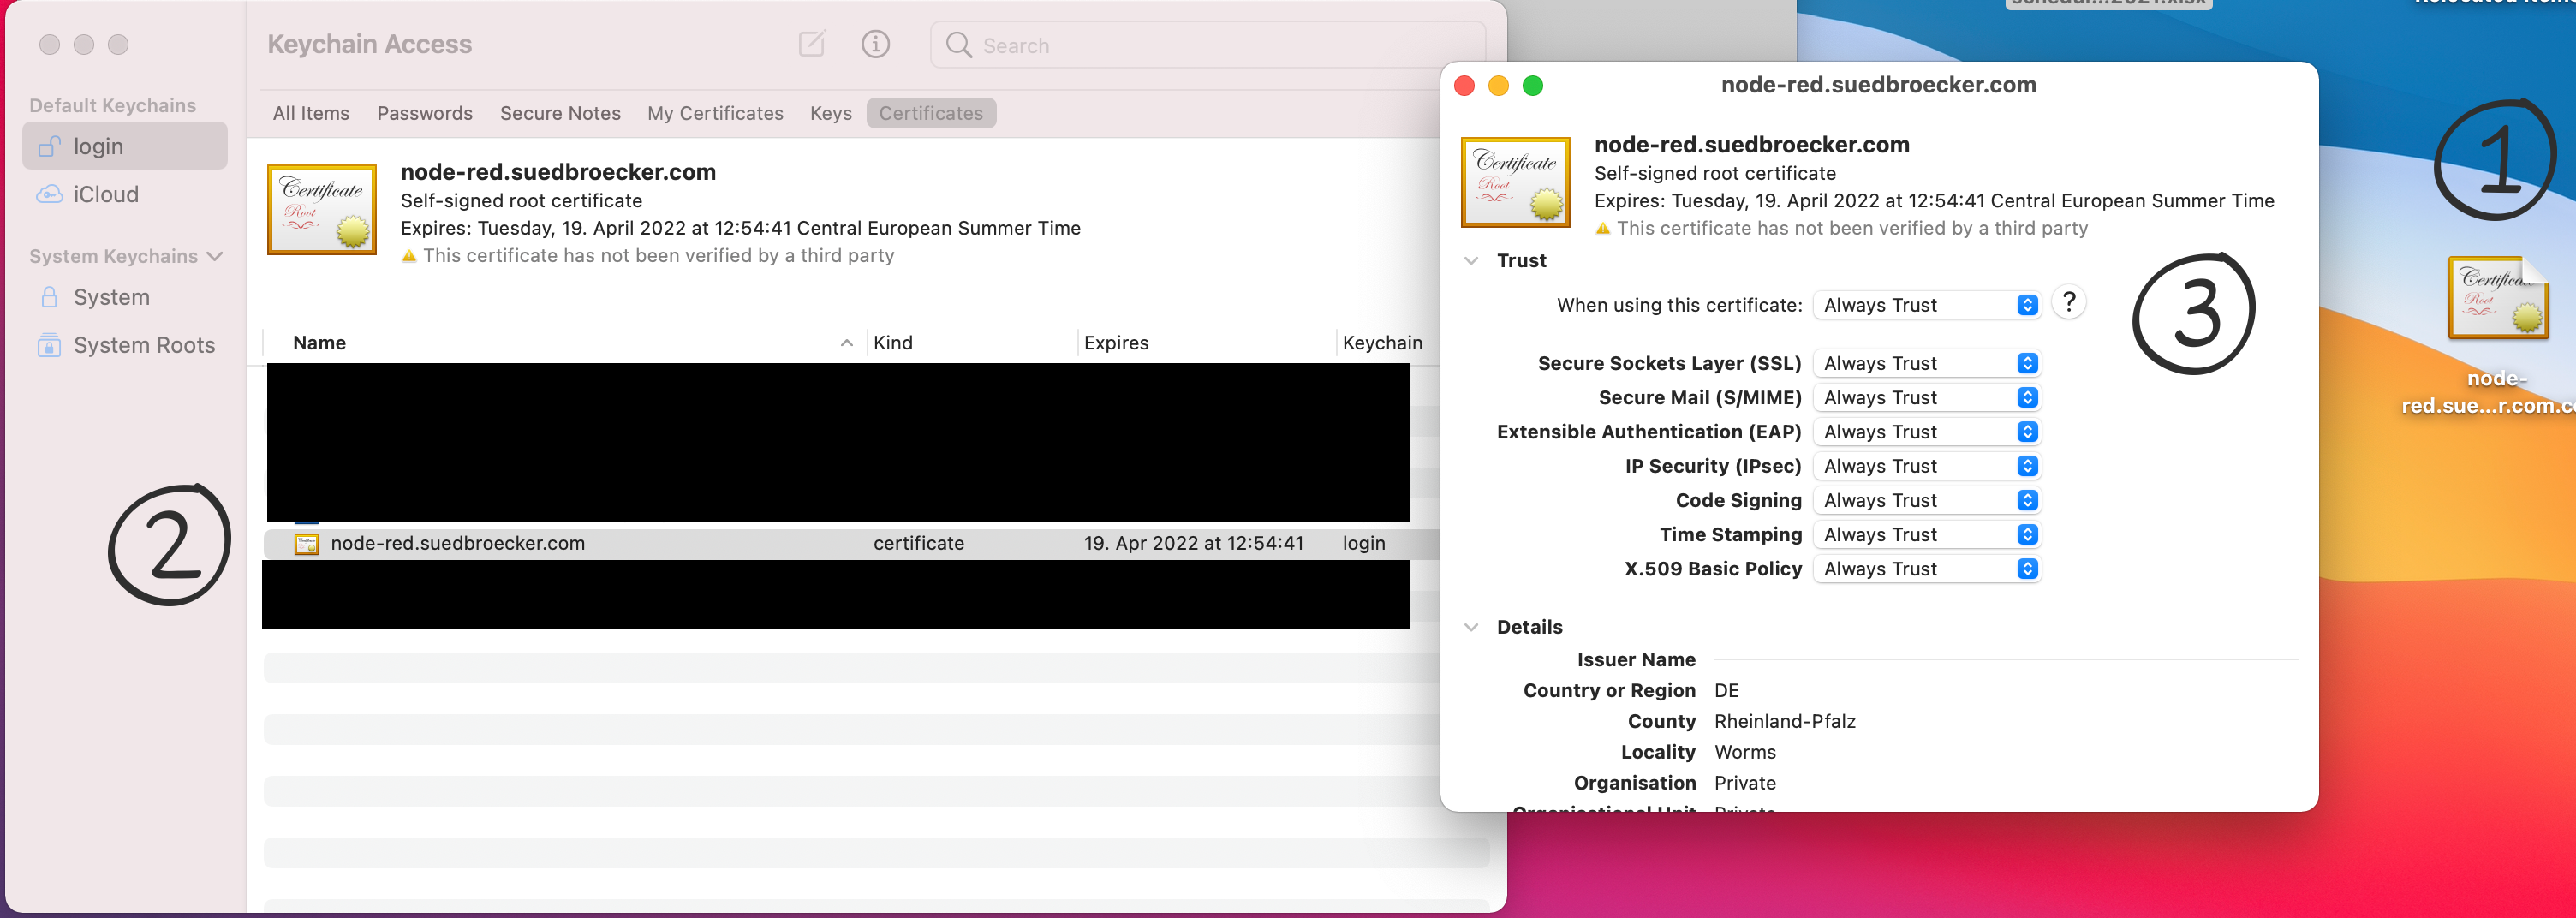Click the certificate icon in the detail window header

pos(1515,182)
